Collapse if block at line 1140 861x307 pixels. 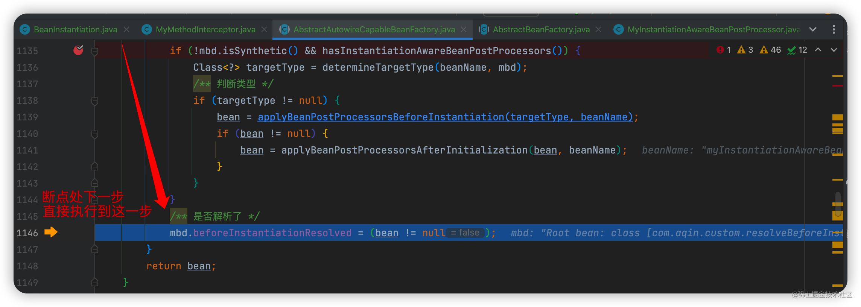[x=95, y=134]
